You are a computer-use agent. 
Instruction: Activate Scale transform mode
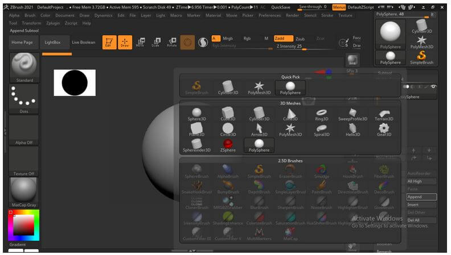point(155,42)
